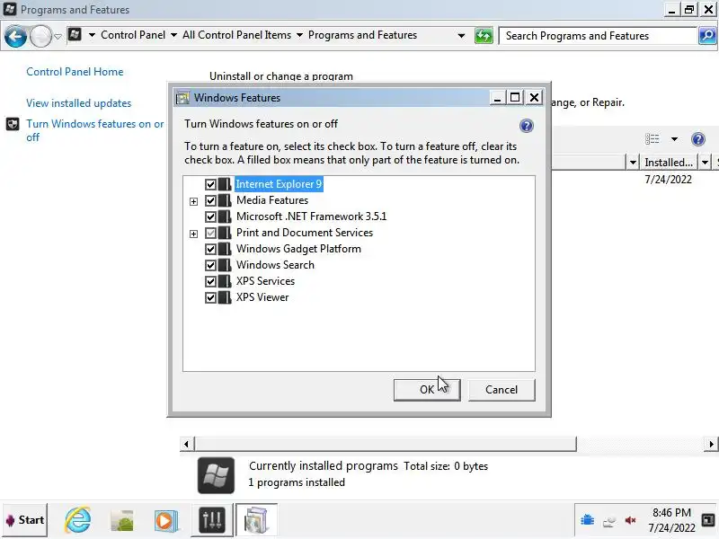Launch Internet Explorer from taskbar
This screenshot has width=719, height=539.
coord(77,520)
